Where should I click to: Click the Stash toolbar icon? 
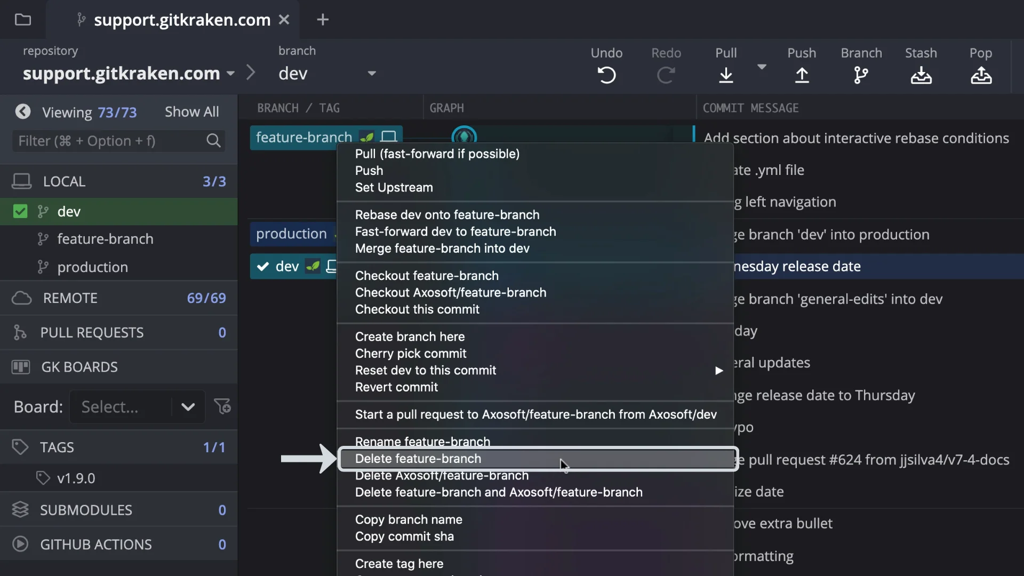pos(921,75)
